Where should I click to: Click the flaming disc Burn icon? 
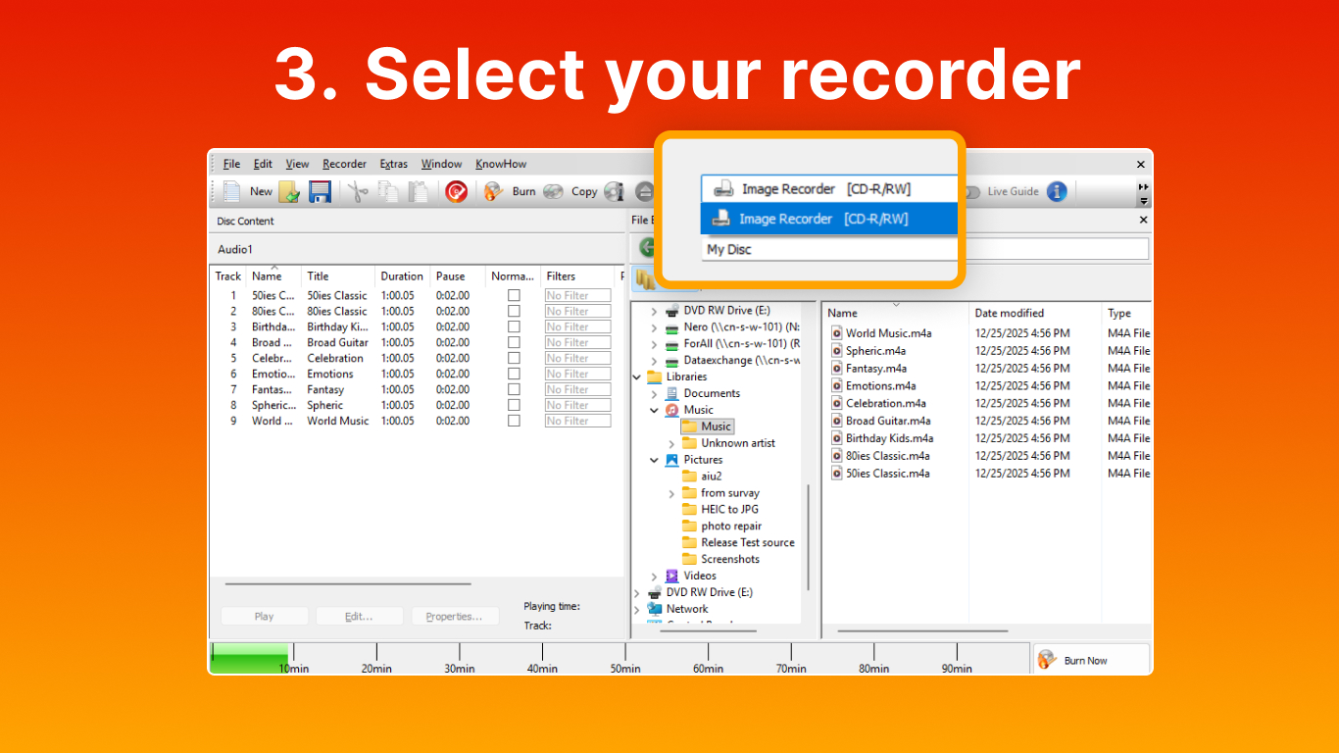coord(494,191)
